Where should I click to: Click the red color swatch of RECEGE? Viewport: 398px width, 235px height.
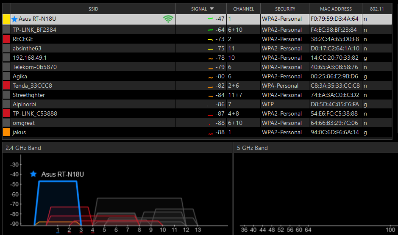click(x=7, y=39)
